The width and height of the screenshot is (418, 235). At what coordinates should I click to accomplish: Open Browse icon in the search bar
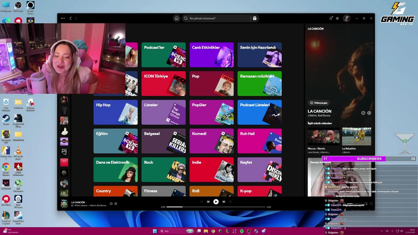(255, 18)
